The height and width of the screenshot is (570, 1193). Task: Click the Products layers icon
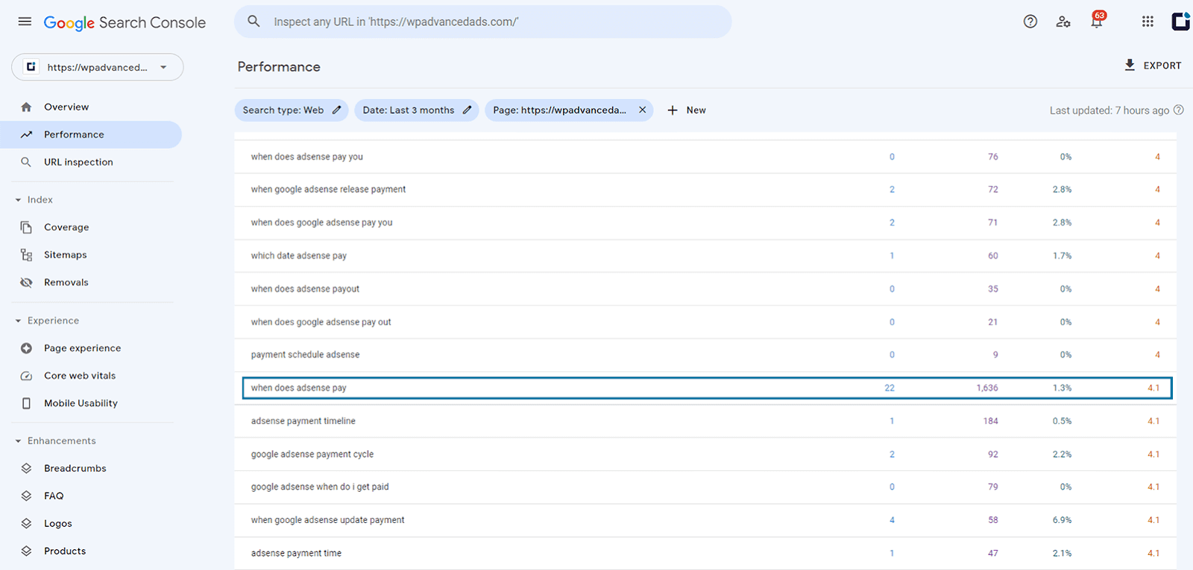pyautogui.click(x=27, y=551)
